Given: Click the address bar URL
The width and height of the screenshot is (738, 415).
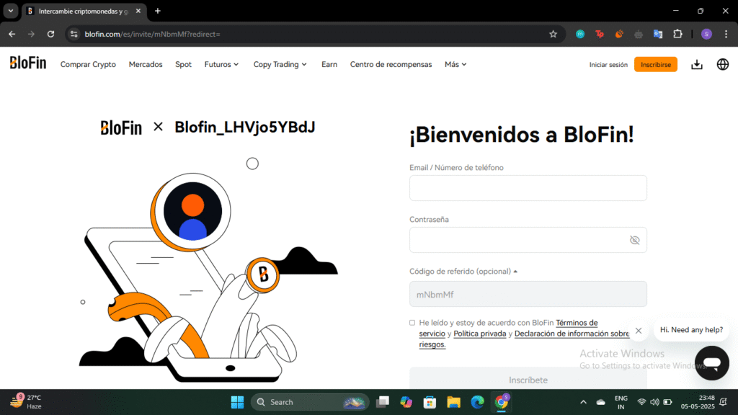Looking at the screenshot, I should 153,34.
